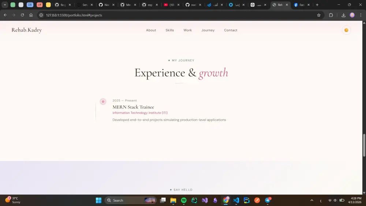
Task: Toggle the sun theme switch in the header
Action: (x=346, y=30)
